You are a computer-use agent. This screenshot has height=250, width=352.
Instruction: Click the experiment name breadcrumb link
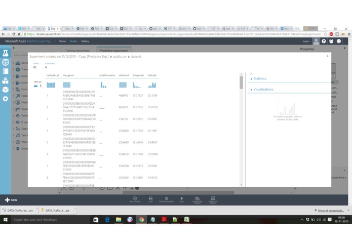click(x=69, y=57)
